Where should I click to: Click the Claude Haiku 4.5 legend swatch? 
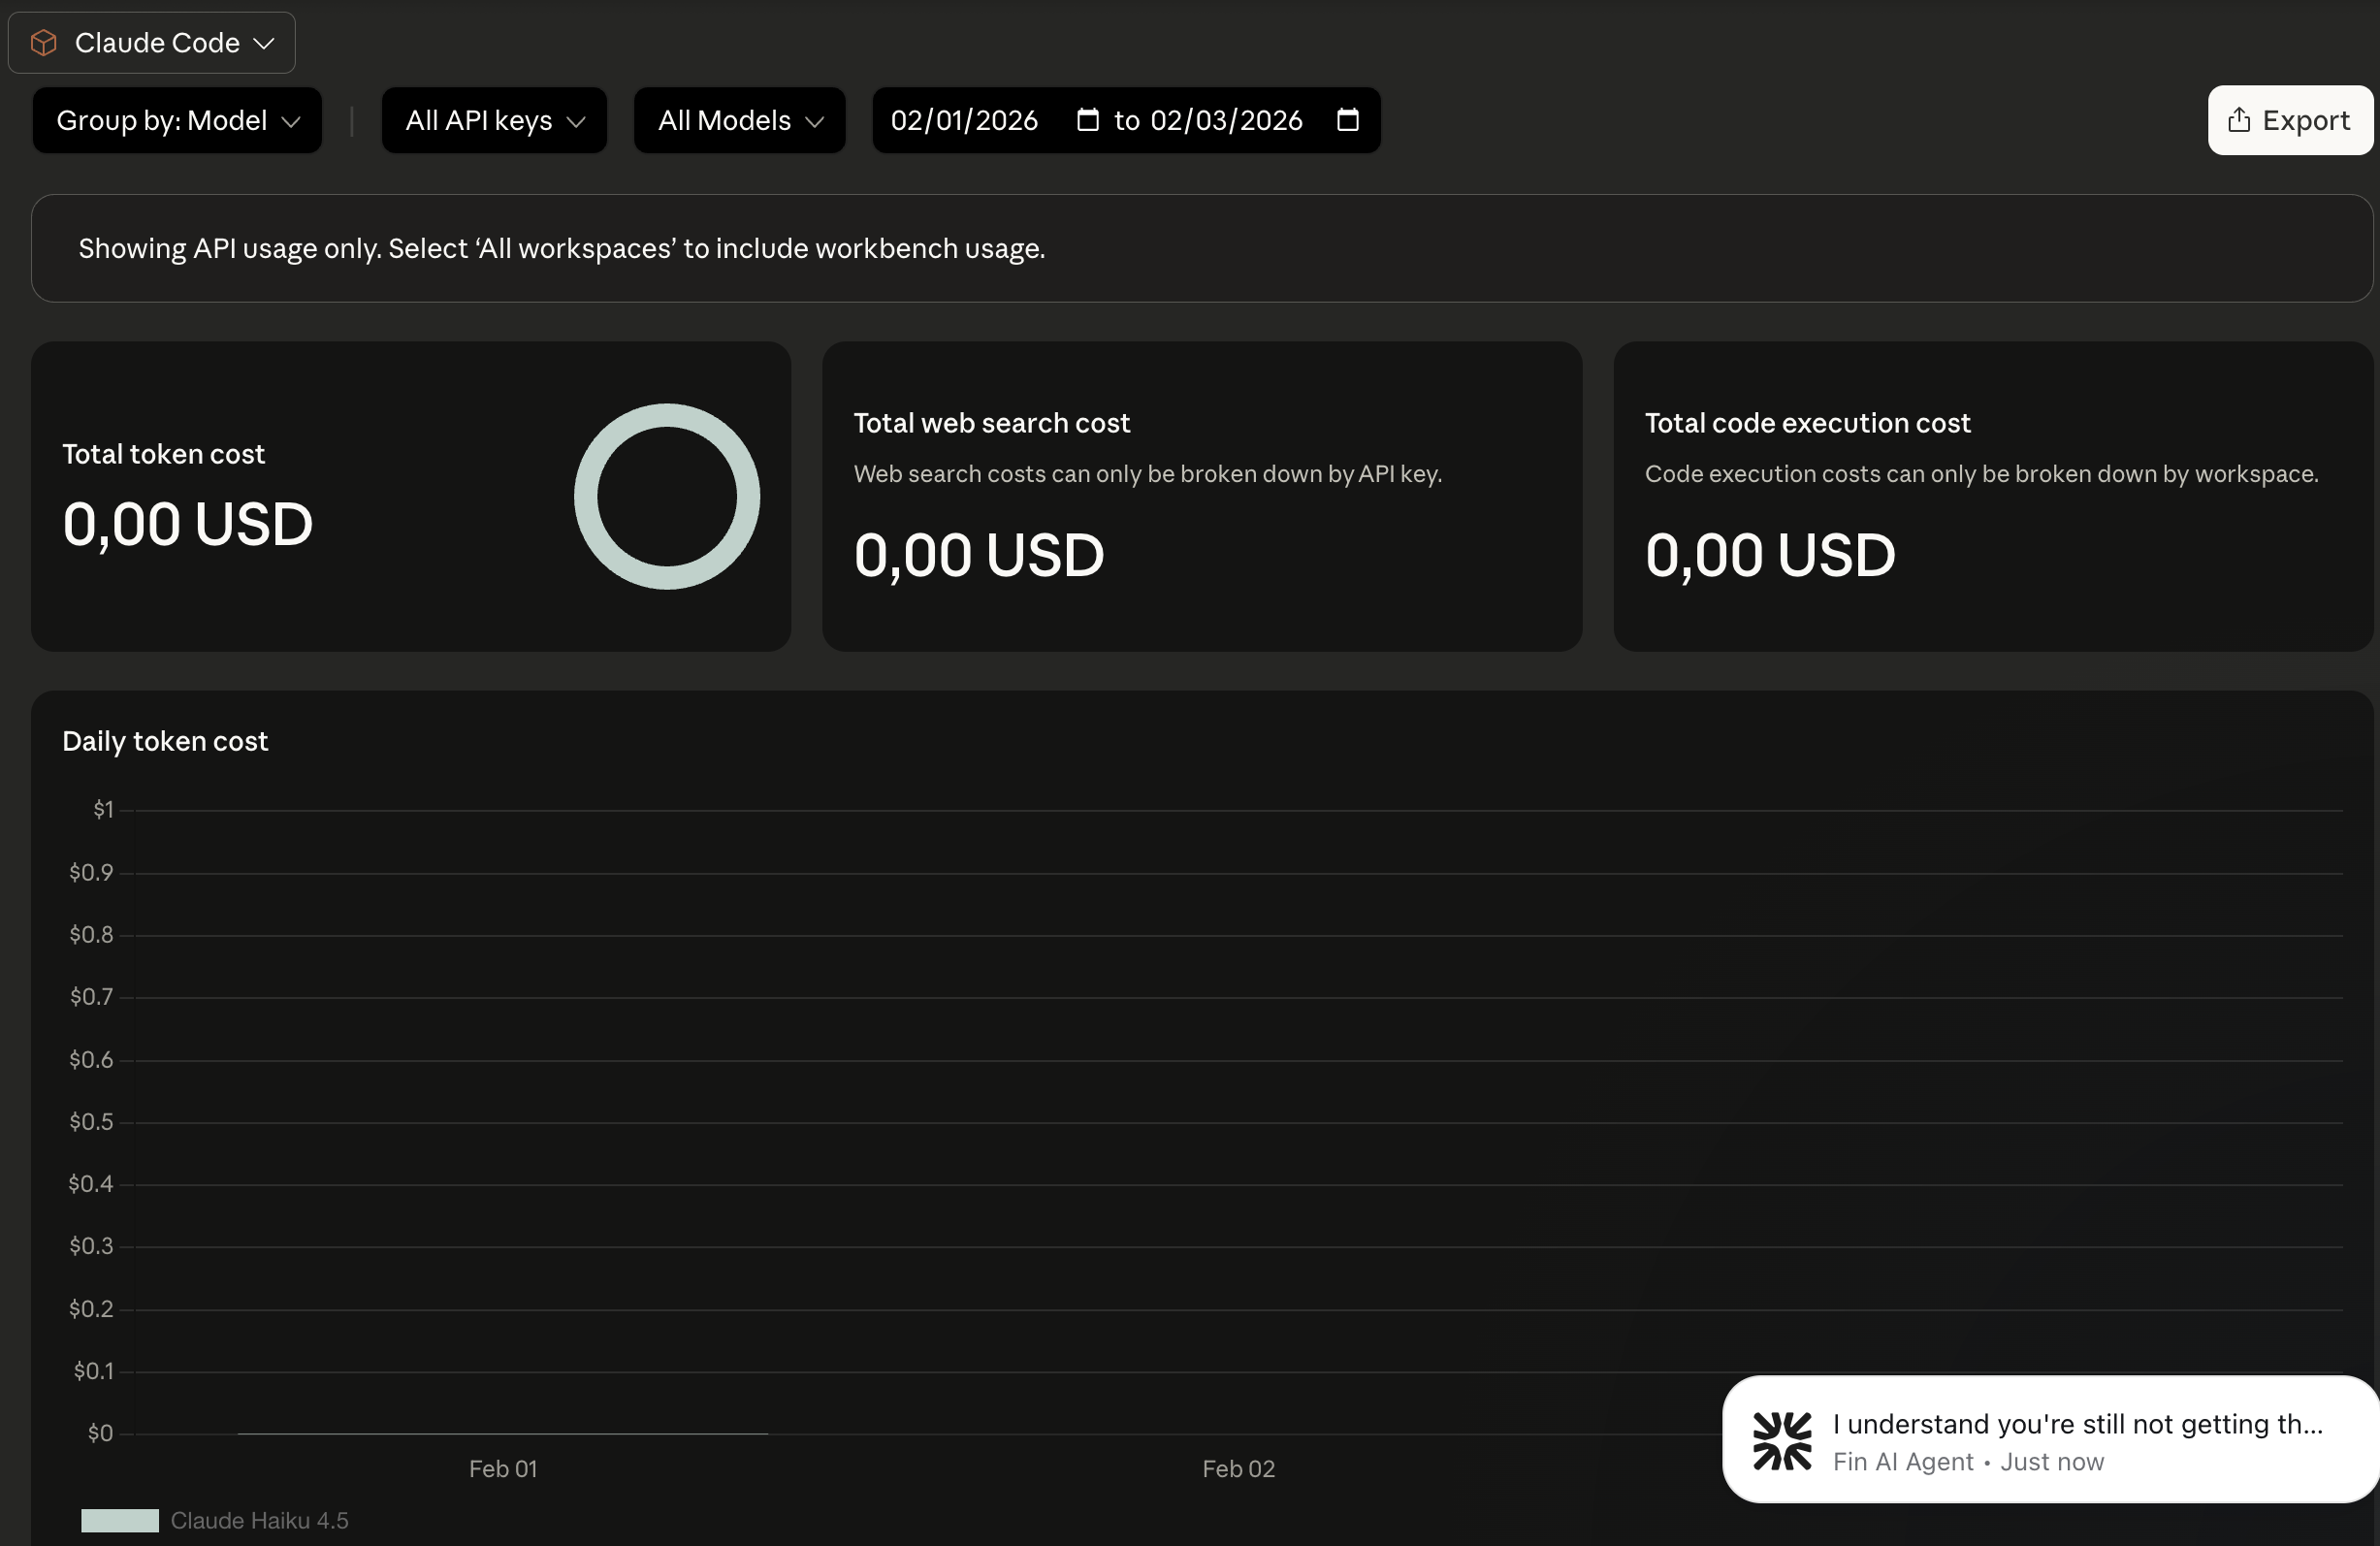pos(120,1520)
